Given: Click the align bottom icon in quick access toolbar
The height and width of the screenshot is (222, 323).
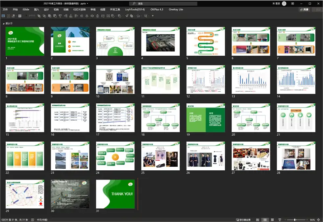Looking at the screenshot, I should coord(71,16).
